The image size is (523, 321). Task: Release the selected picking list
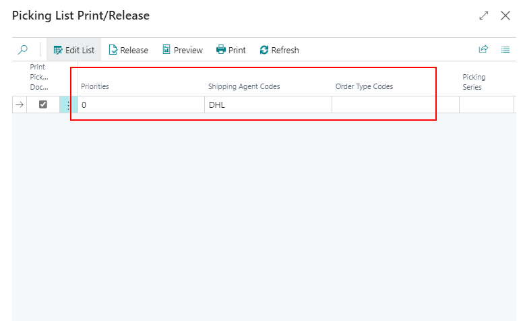[128, 50]
